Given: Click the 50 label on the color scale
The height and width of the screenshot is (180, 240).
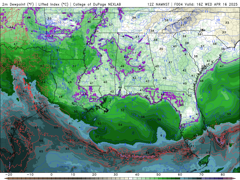Looking at the screenshot, I should click(159, 175).
